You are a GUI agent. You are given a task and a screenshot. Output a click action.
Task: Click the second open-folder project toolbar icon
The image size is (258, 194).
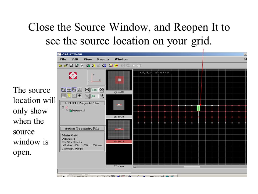click(x=66, y=65)
